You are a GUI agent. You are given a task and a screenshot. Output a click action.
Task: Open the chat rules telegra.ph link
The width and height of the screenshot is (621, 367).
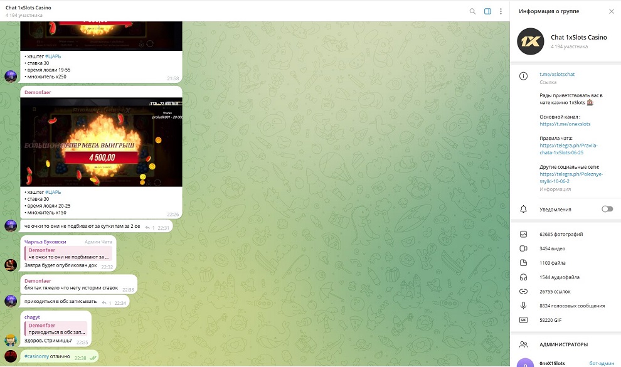[x=568, y=149]
